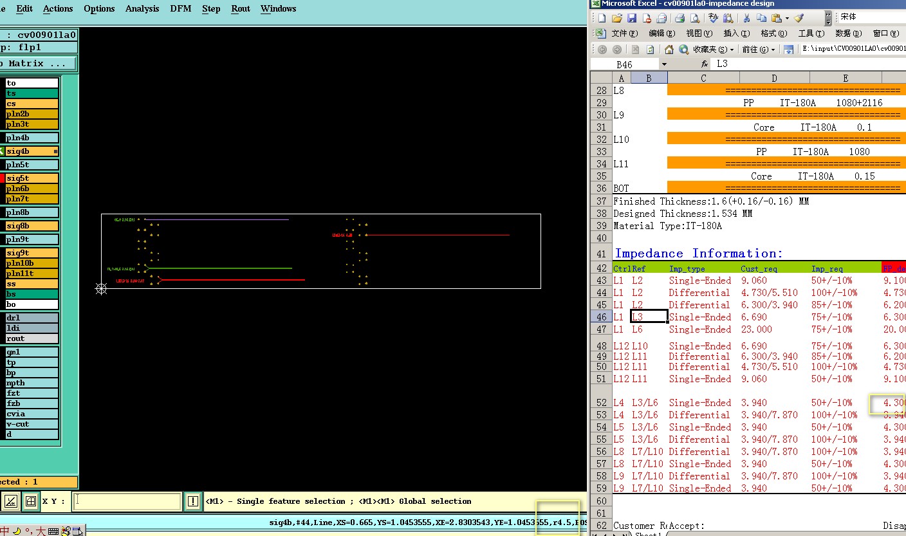Click the Format Painter brush icon
Viewport: 906px width, 536px height.
click(799, 18)
